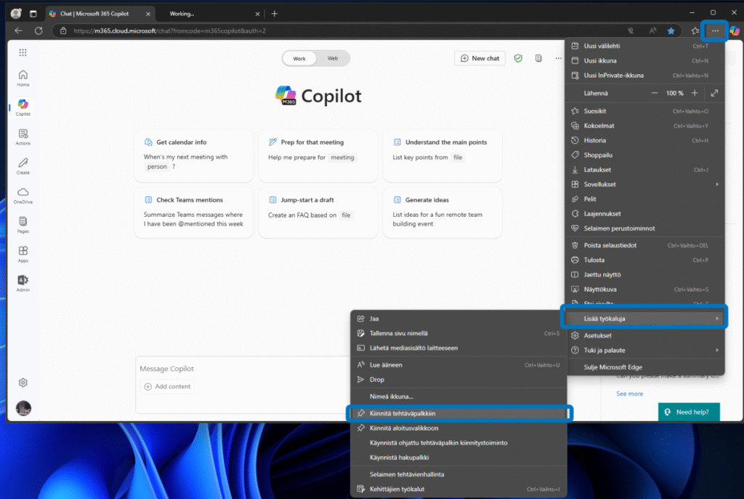Switch the toggle to Work

299,58
